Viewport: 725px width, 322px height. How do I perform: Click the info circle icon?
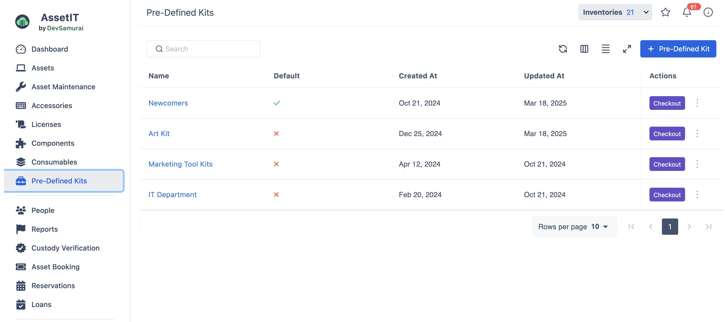pyautogui.click(x=708, y=12)
